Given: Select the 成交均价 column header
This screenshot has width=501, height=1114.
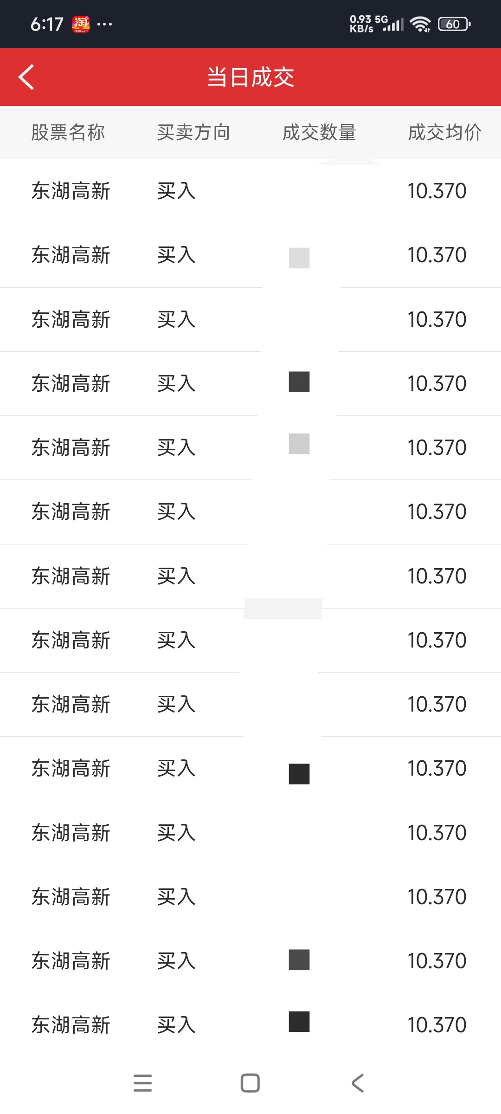Looking at the screenshot, I should (x=445, y=132).
